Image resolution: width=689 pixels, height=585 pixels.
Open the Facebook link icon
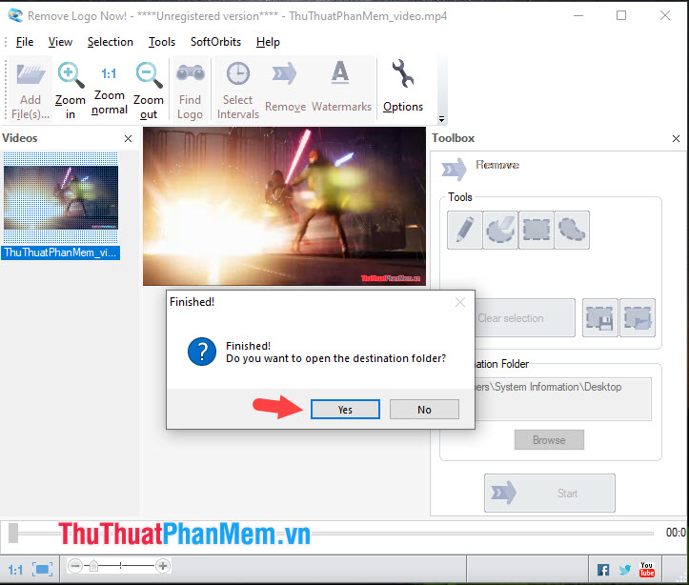(603, 570)
